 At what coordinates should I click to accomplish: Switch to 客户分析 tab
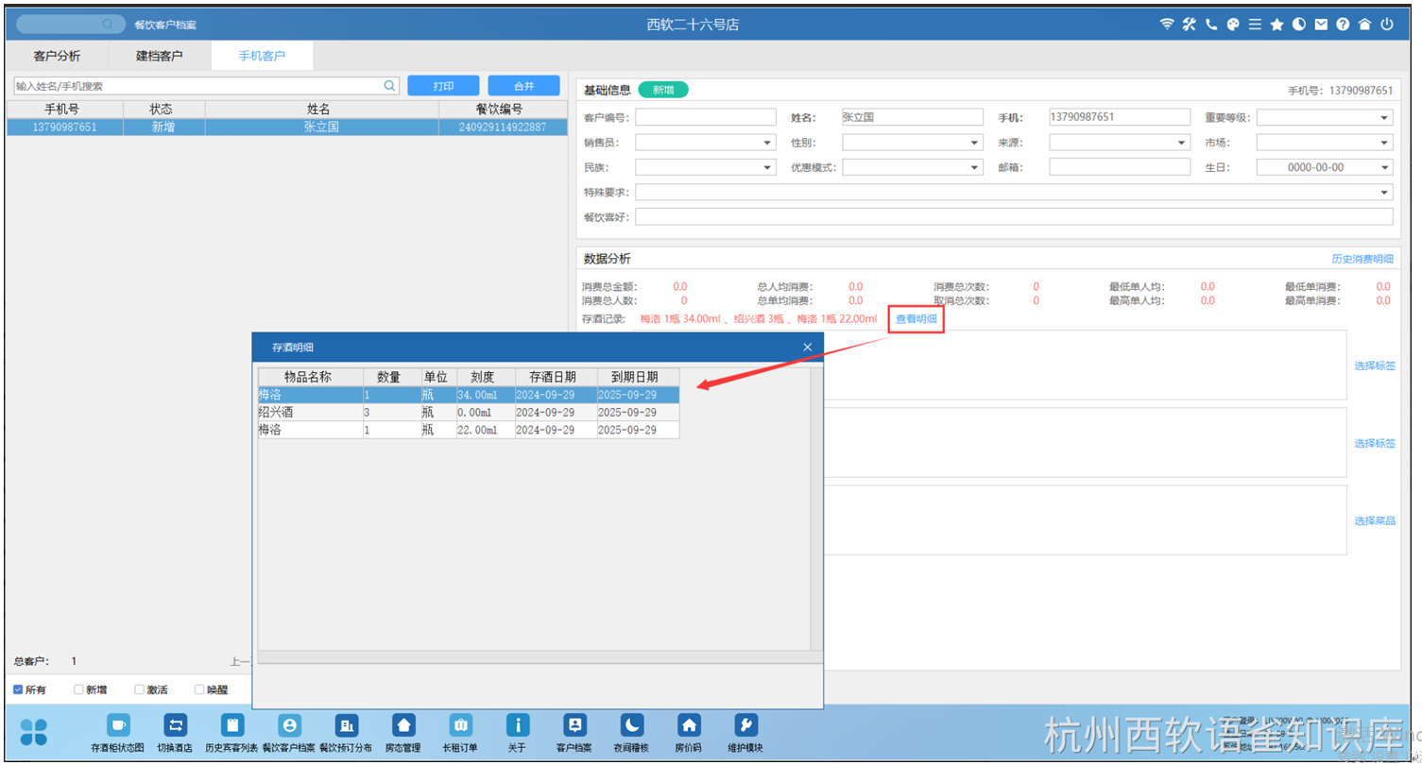click(57, 56)
